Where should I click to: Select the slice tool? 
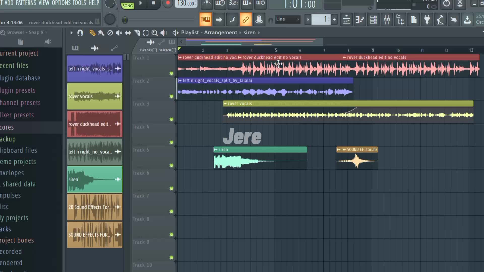(137, 33)
